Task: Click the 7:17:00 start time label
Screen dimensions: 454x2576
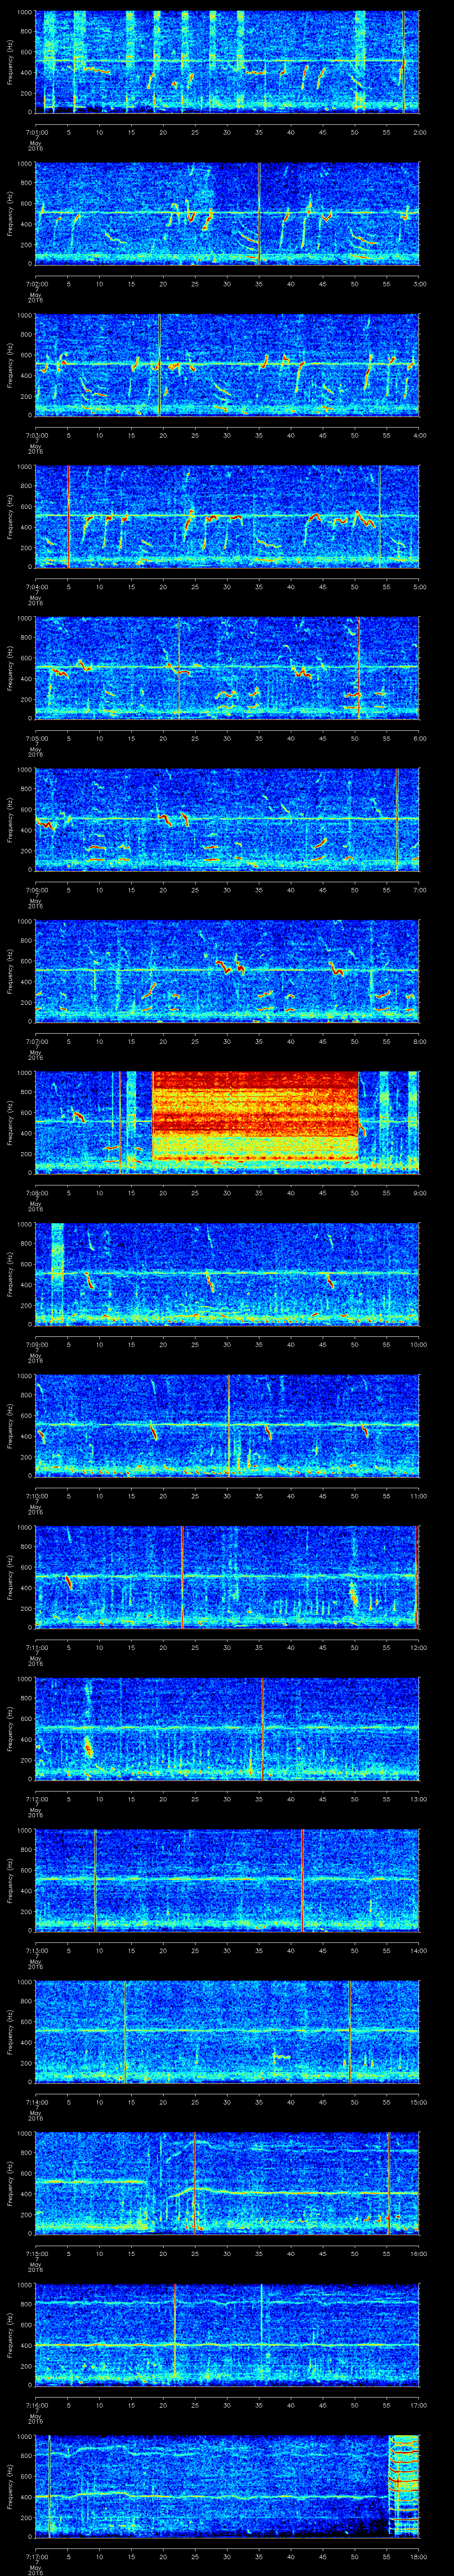Action: (36, 2556)
